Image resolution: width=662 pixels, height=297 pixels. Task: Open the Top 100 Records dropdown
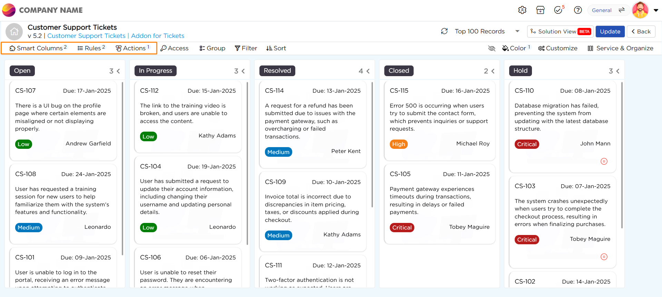517,31
